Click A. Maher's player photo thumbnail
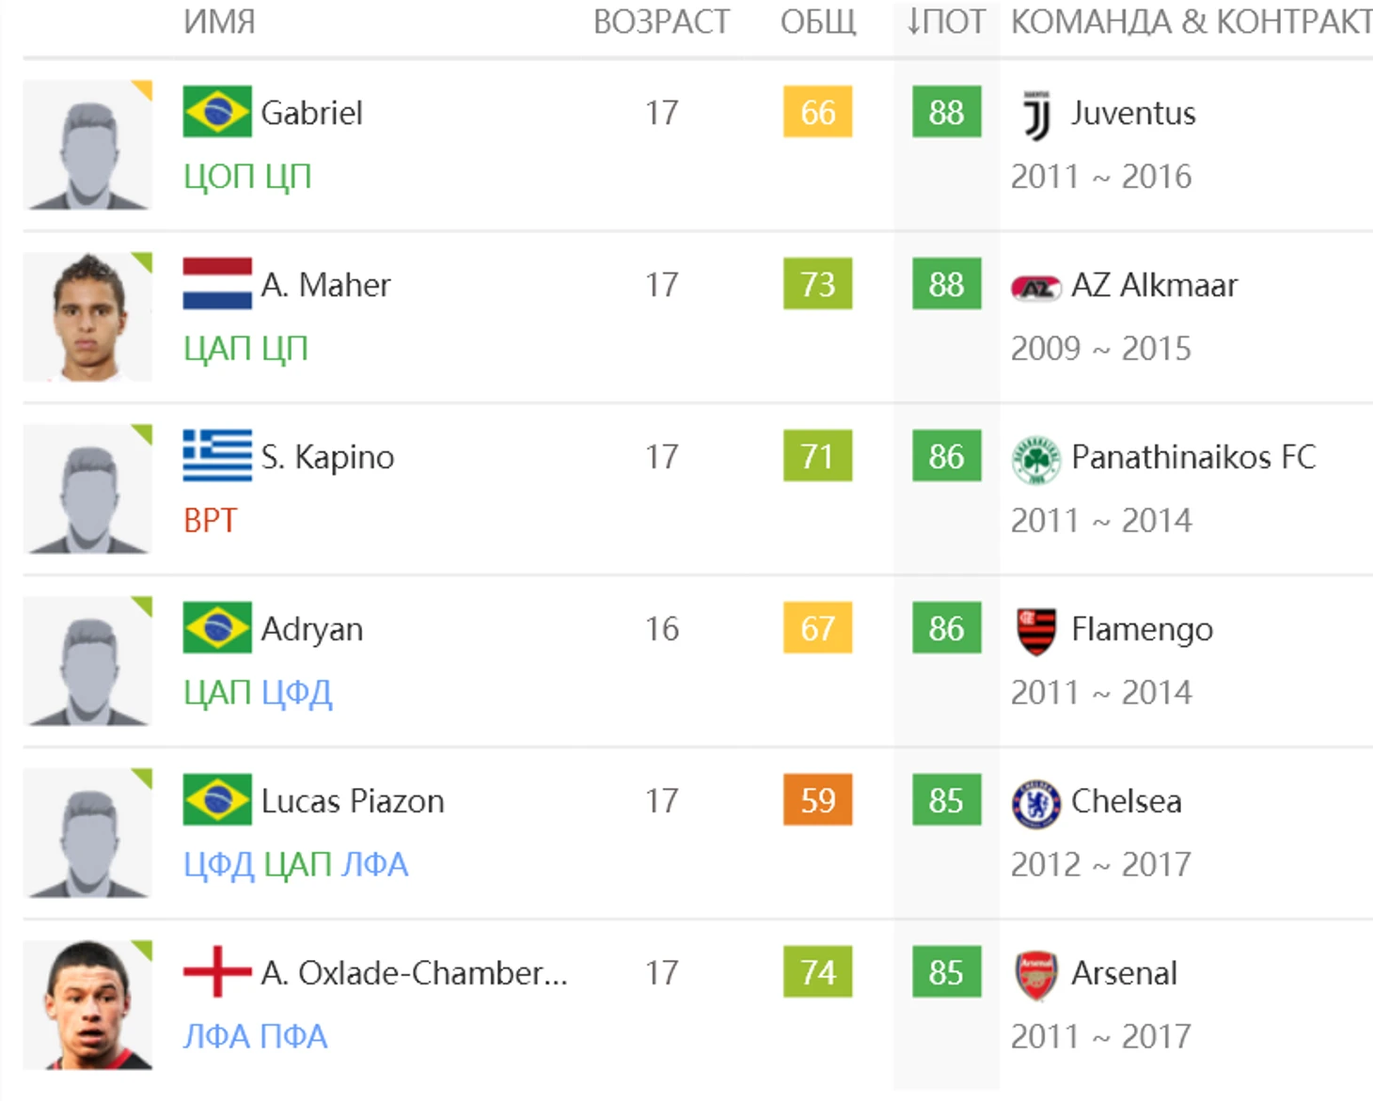Screen dimensions: 1373x1101 87,316
